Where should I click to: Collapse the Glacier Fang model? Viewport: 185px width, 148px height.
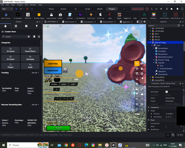pos(150,43)
